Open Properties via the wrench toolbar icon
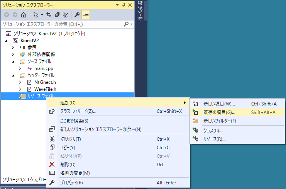Screen dimensions: 286x189 (x=77, y=15)
